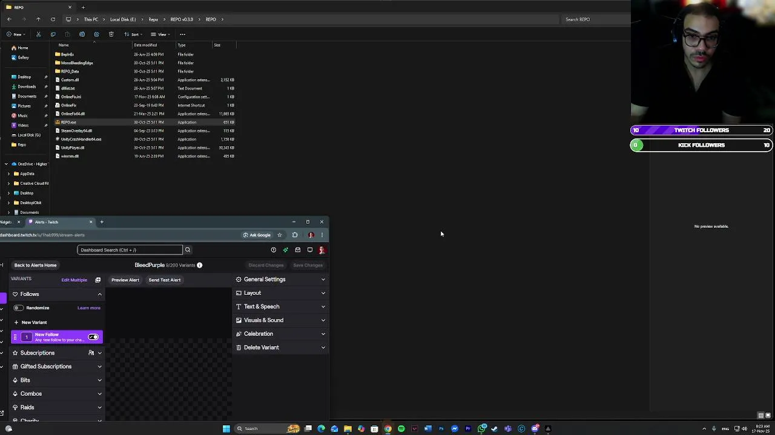Screen dimensions: 775x435
Task: Click the Twitch profile avatar
Action: [322, 250]
